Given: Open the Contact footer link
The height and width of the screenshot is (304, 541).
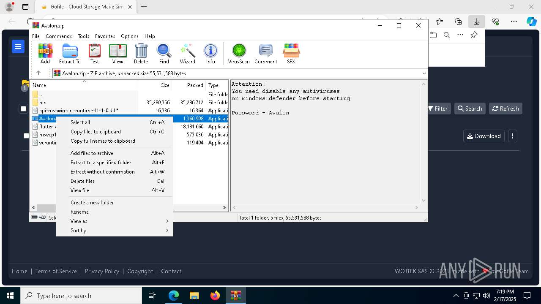Looking at the screenshot, I should [x=171, y=271].
